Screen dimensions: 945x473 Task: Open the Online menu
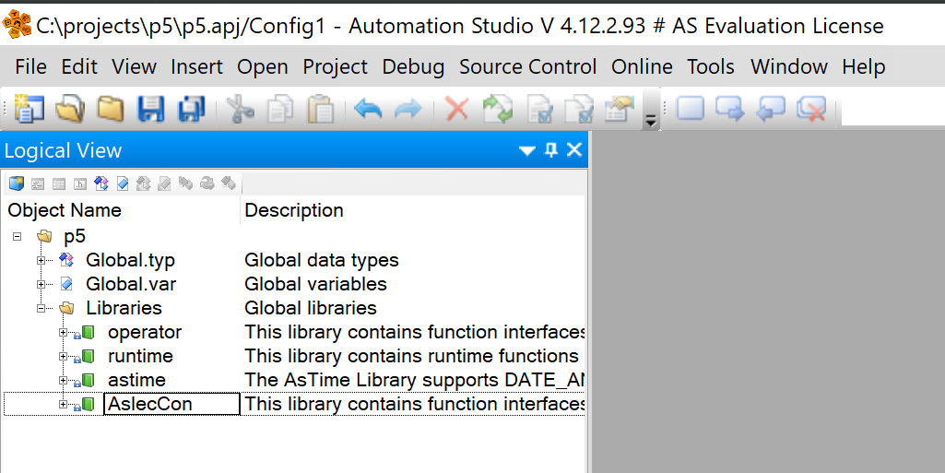642,67
